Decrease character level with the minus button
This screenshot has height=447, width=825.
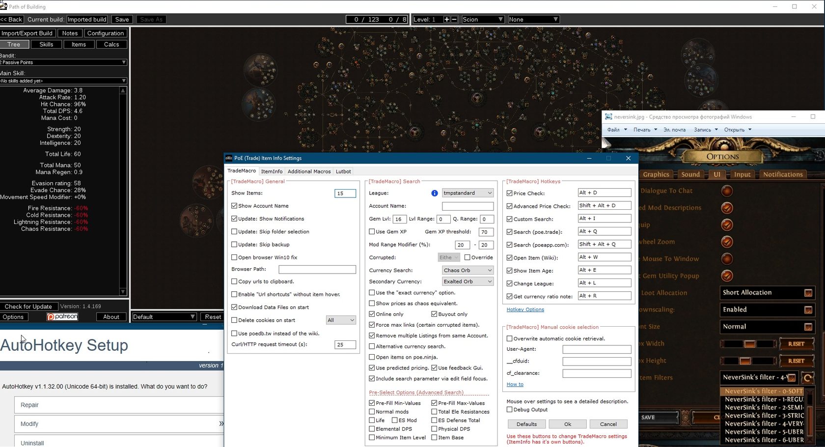[x=454, y=20]
